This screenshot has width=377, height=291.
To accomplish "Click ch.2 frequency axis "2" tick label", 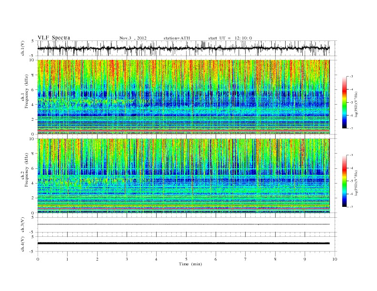I will 33,198.
